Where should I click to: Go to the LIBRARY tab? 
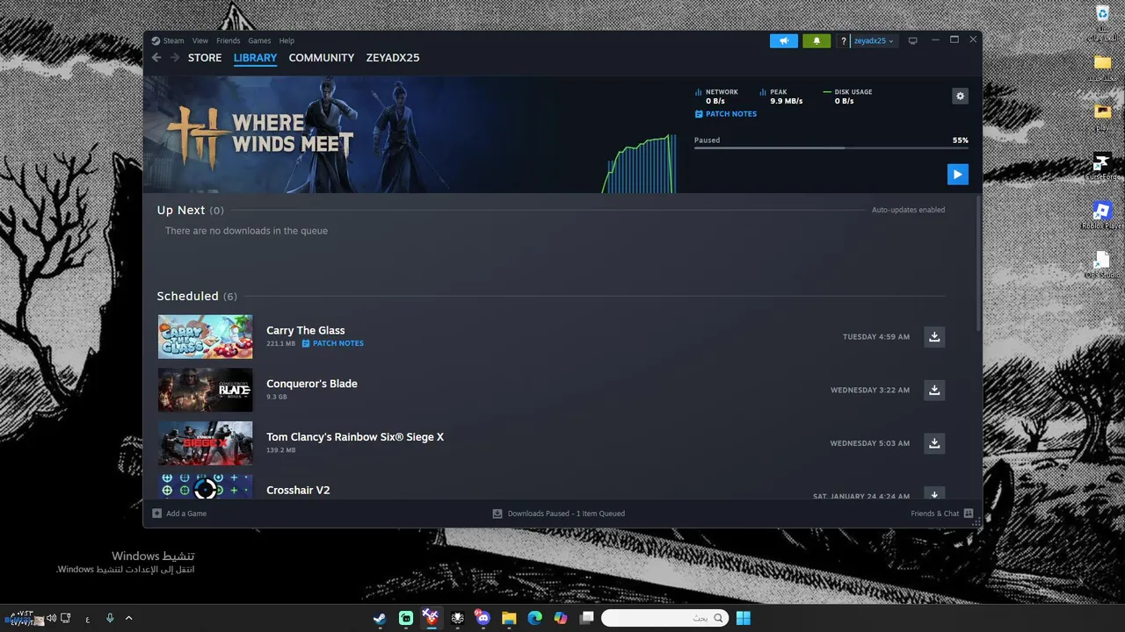(255, 58)
